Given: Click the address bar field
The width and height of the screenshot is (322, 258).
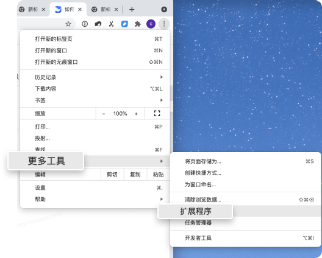Looking at the screenshot, I should tap(46, 24).
